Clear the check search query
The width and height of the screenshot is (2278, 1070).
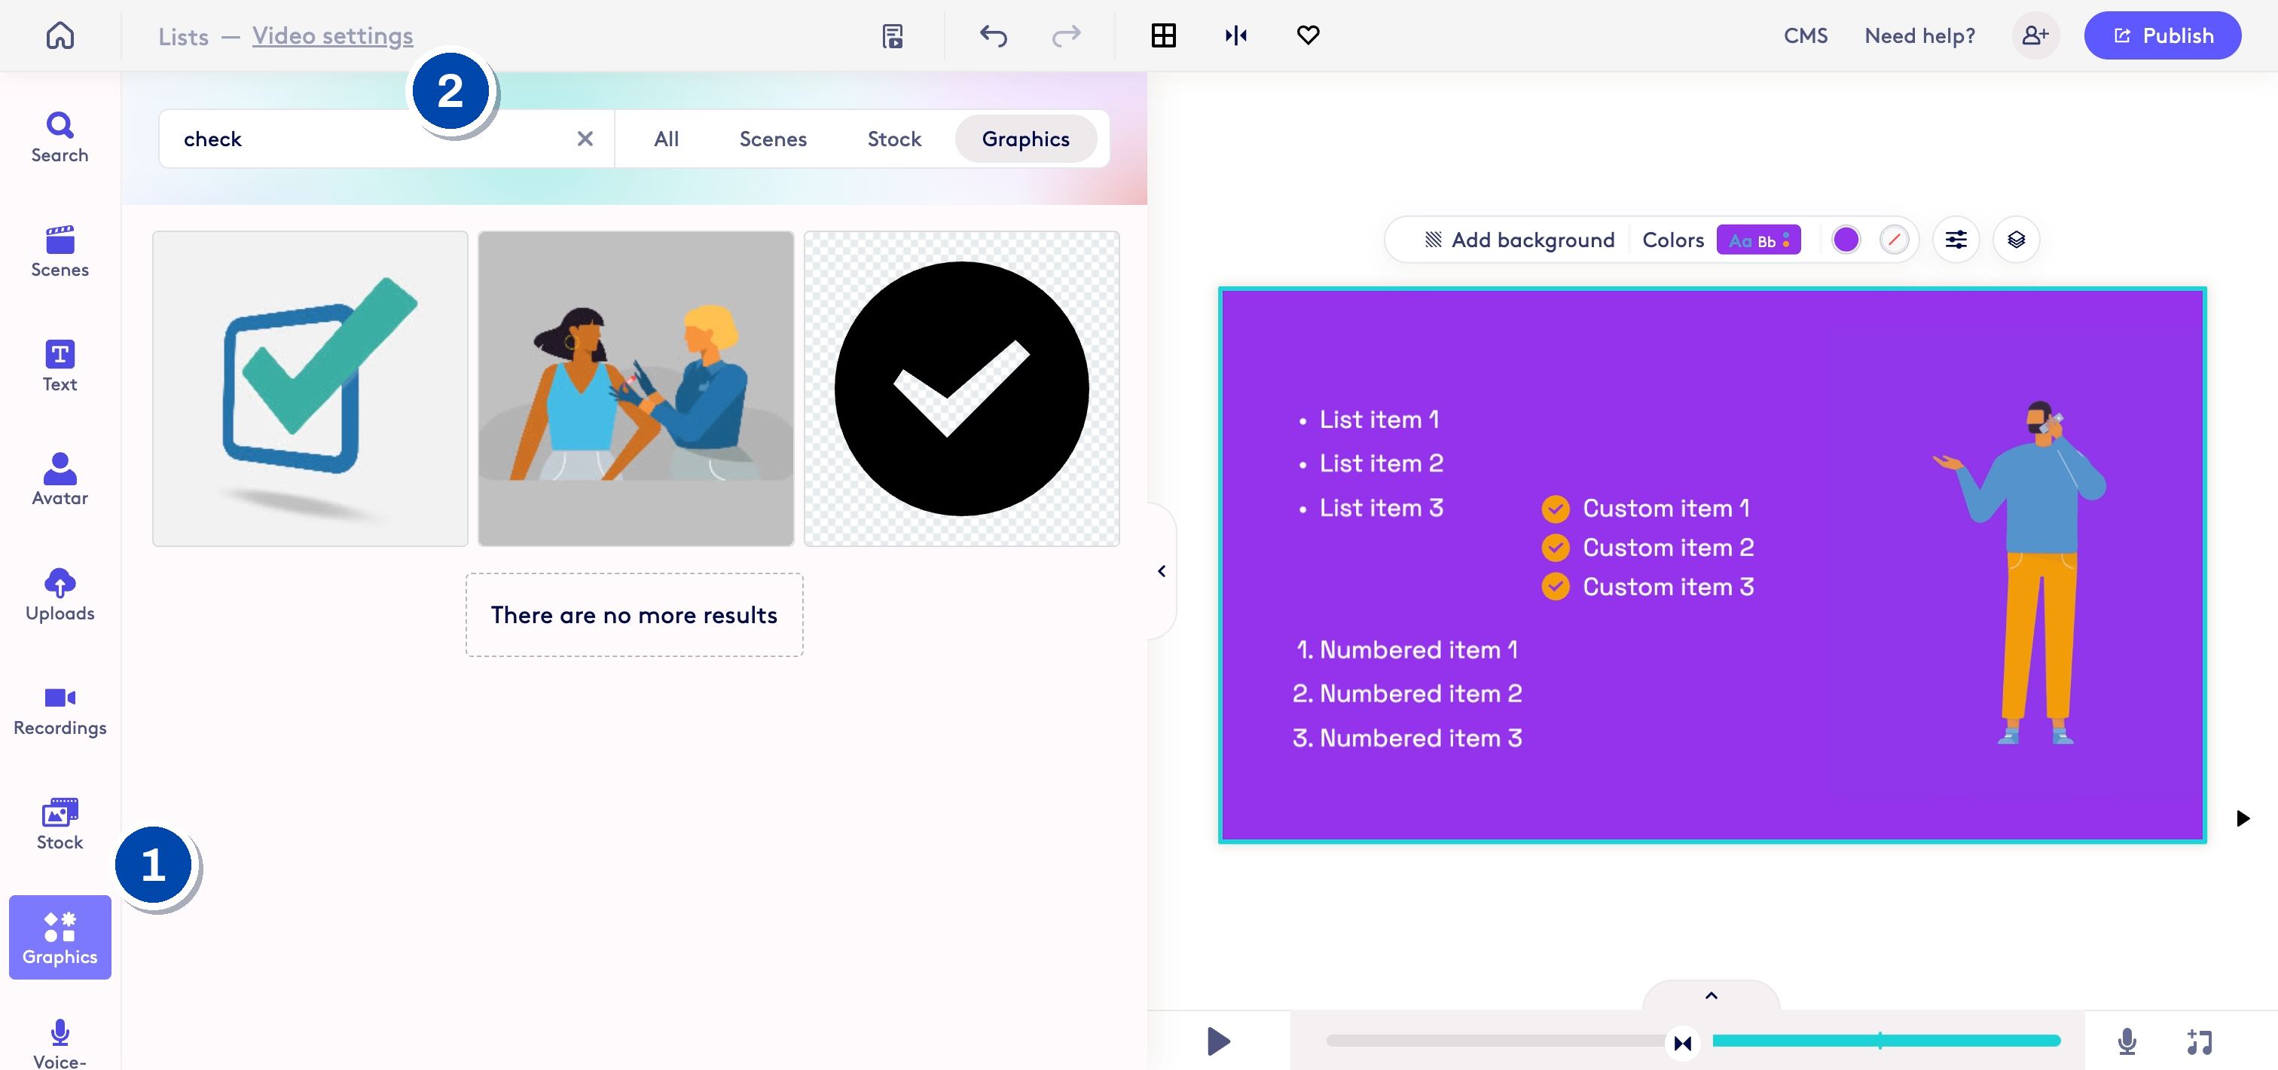pyautogui.click(x=585, y=139)
